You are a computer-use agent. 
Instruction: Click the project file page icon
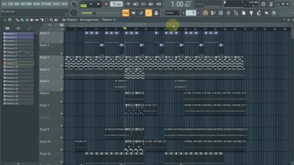243,13
